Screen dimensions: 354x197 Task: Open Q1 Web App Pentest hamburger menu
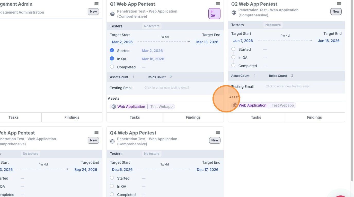[x=218, y=4]
